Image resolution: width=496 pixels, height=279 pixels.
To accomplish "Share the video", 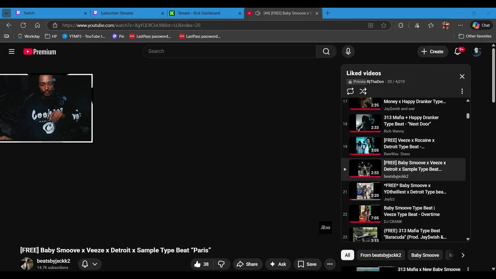I will click(247, 264).
